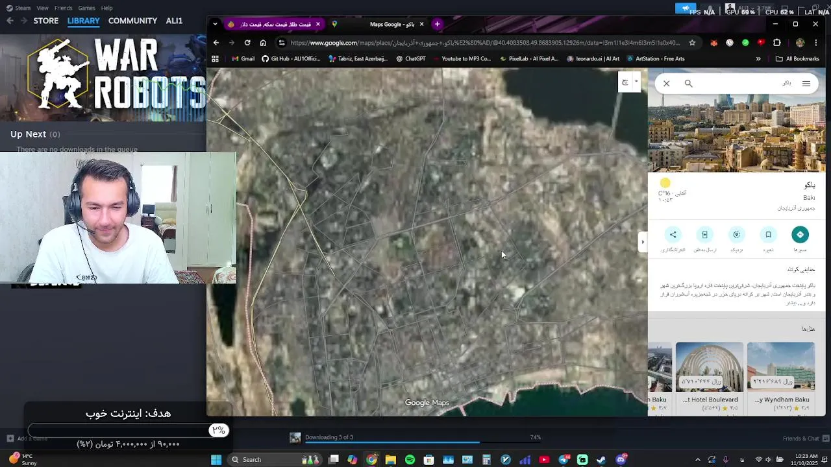This screenshot has width=831, height=467.
Task: Click the Nearby search icon for Baku
Action: 736,235
